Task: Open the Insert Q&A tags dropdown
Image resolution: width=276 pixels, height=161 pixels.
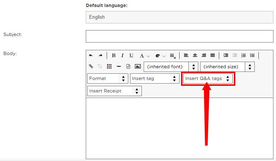Action: click(x=208, y=78)
